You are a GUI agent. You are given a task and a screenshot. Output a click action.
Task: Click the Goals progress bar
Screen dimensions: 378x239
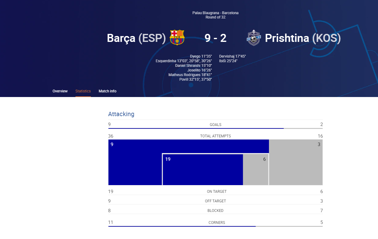coord(215,128)
